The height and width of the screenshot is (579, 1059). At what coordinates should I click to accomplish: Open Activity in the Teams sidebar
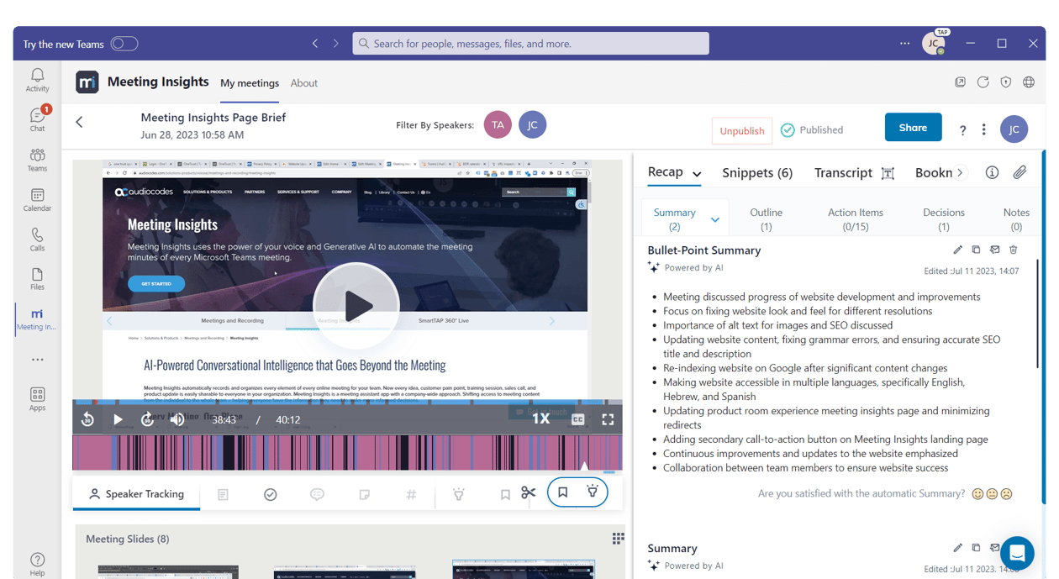point(37,80)
